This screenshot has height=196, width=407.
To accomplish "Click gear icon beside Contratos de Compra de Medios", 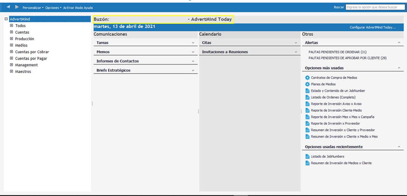I will (x=307, y=78).
